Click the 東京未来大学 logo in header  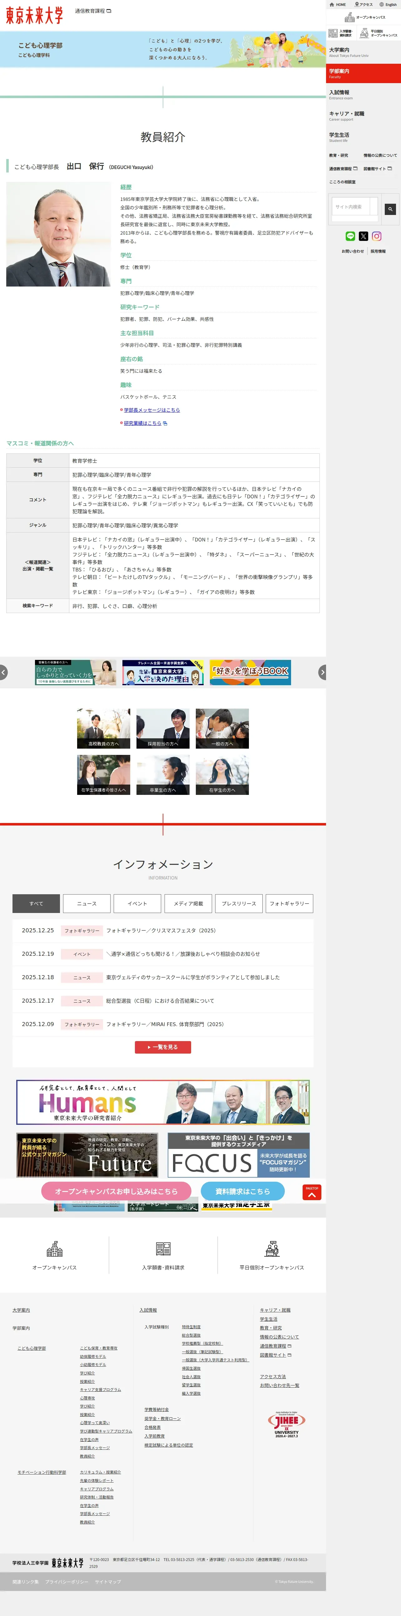[34, 15]
